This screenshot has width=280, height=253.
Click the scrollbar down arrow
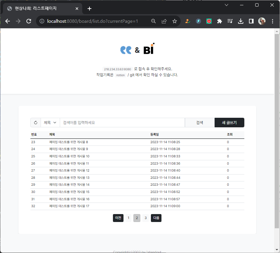[x=277, y=250]
